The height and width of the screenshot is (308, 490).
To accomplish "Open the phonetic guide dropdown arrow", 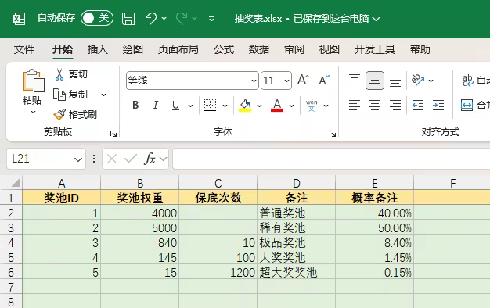I will pyautogui.click(x=326, y=106).
